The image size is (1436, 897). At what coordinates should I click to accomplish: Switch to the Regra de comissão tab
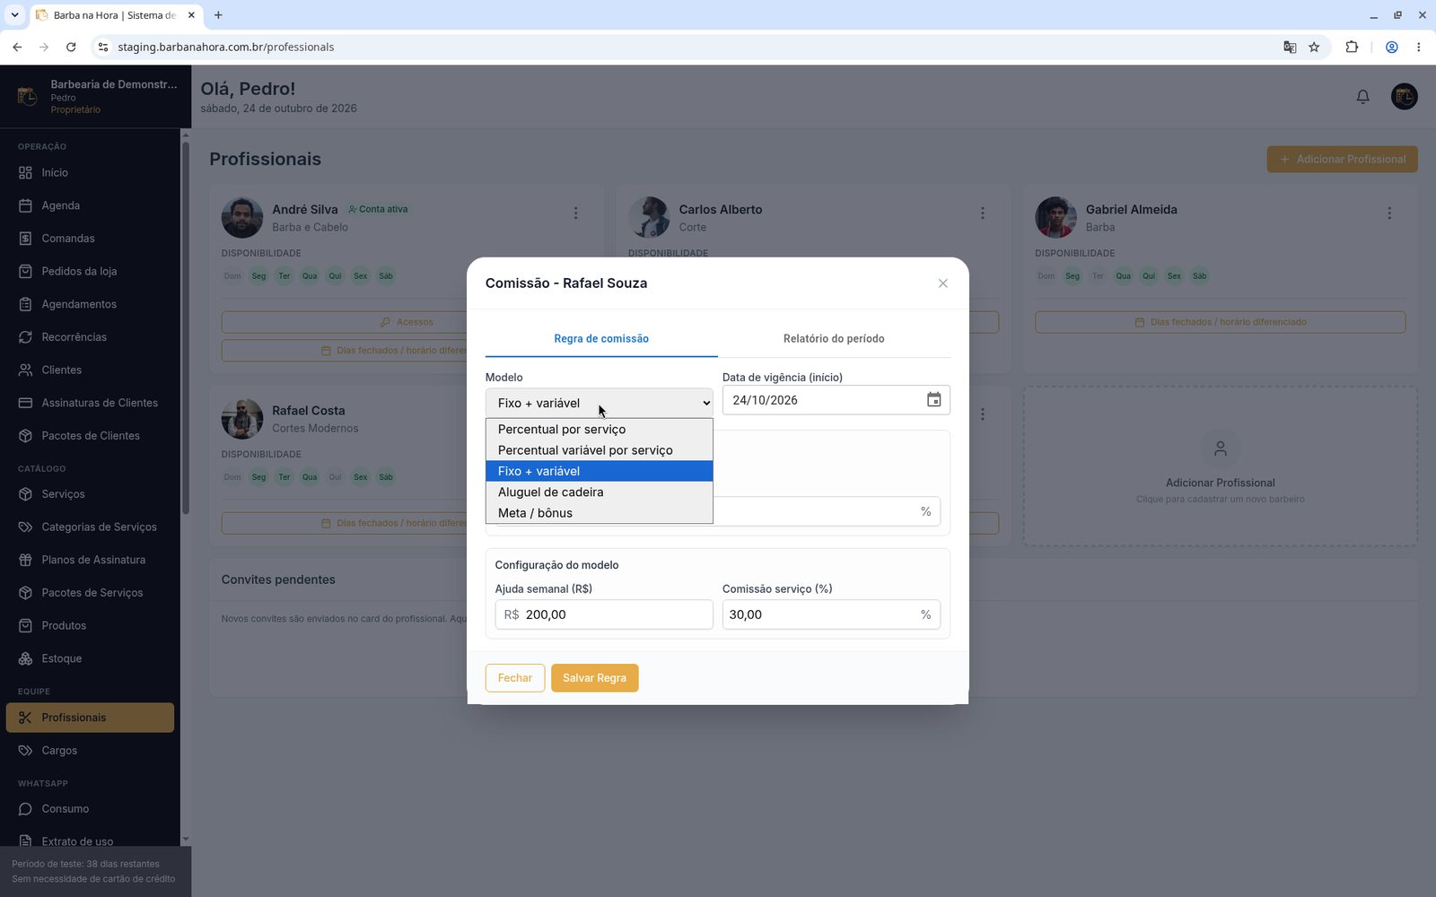tap(601, 338)
